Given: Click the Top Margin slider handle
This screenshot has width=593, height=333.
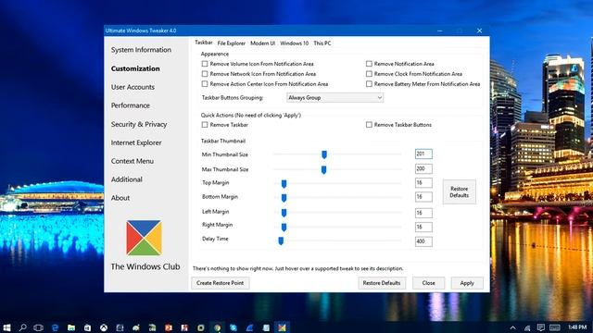Looking at the screenshot, I should pos(284,184).
